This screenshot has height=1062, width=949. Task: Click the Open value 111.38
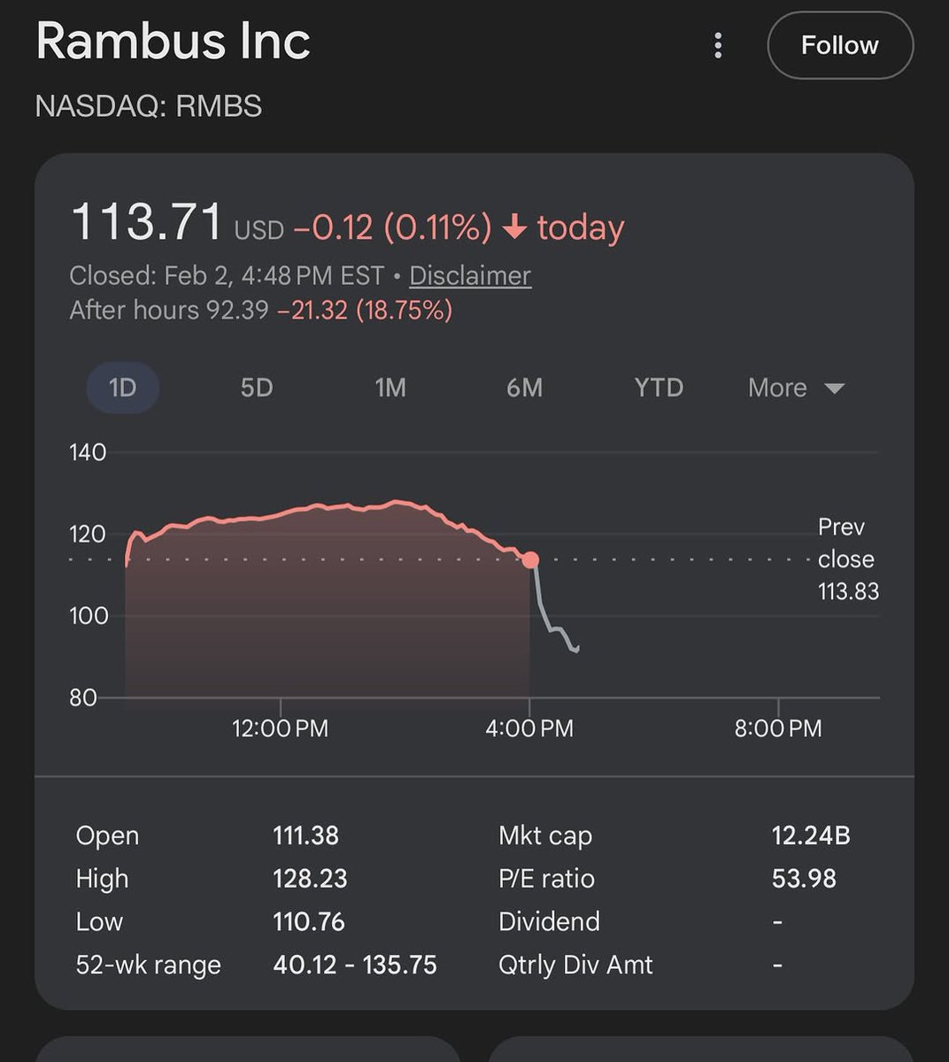point(305,835)
